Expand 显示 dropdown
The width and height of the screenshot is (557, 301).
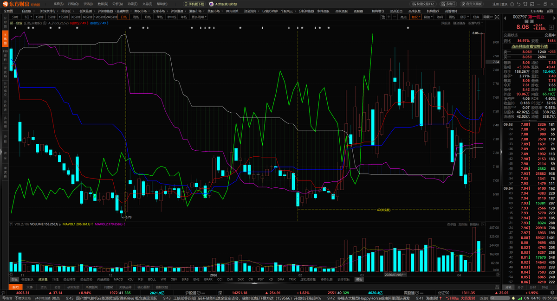tap(468, 17)
